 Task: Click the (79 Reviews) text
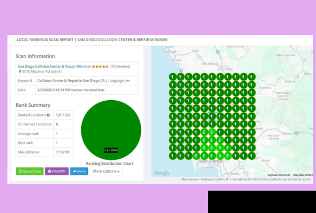pos(120,66)
